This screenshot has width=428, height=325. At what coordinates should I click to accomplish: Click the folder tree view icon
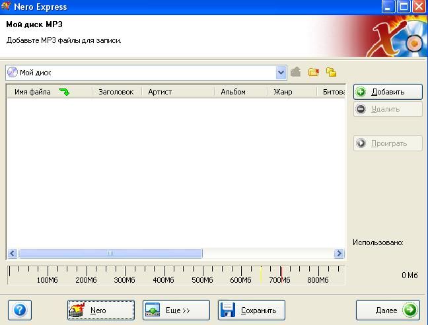pyautogui.click(x=331, y=72)
